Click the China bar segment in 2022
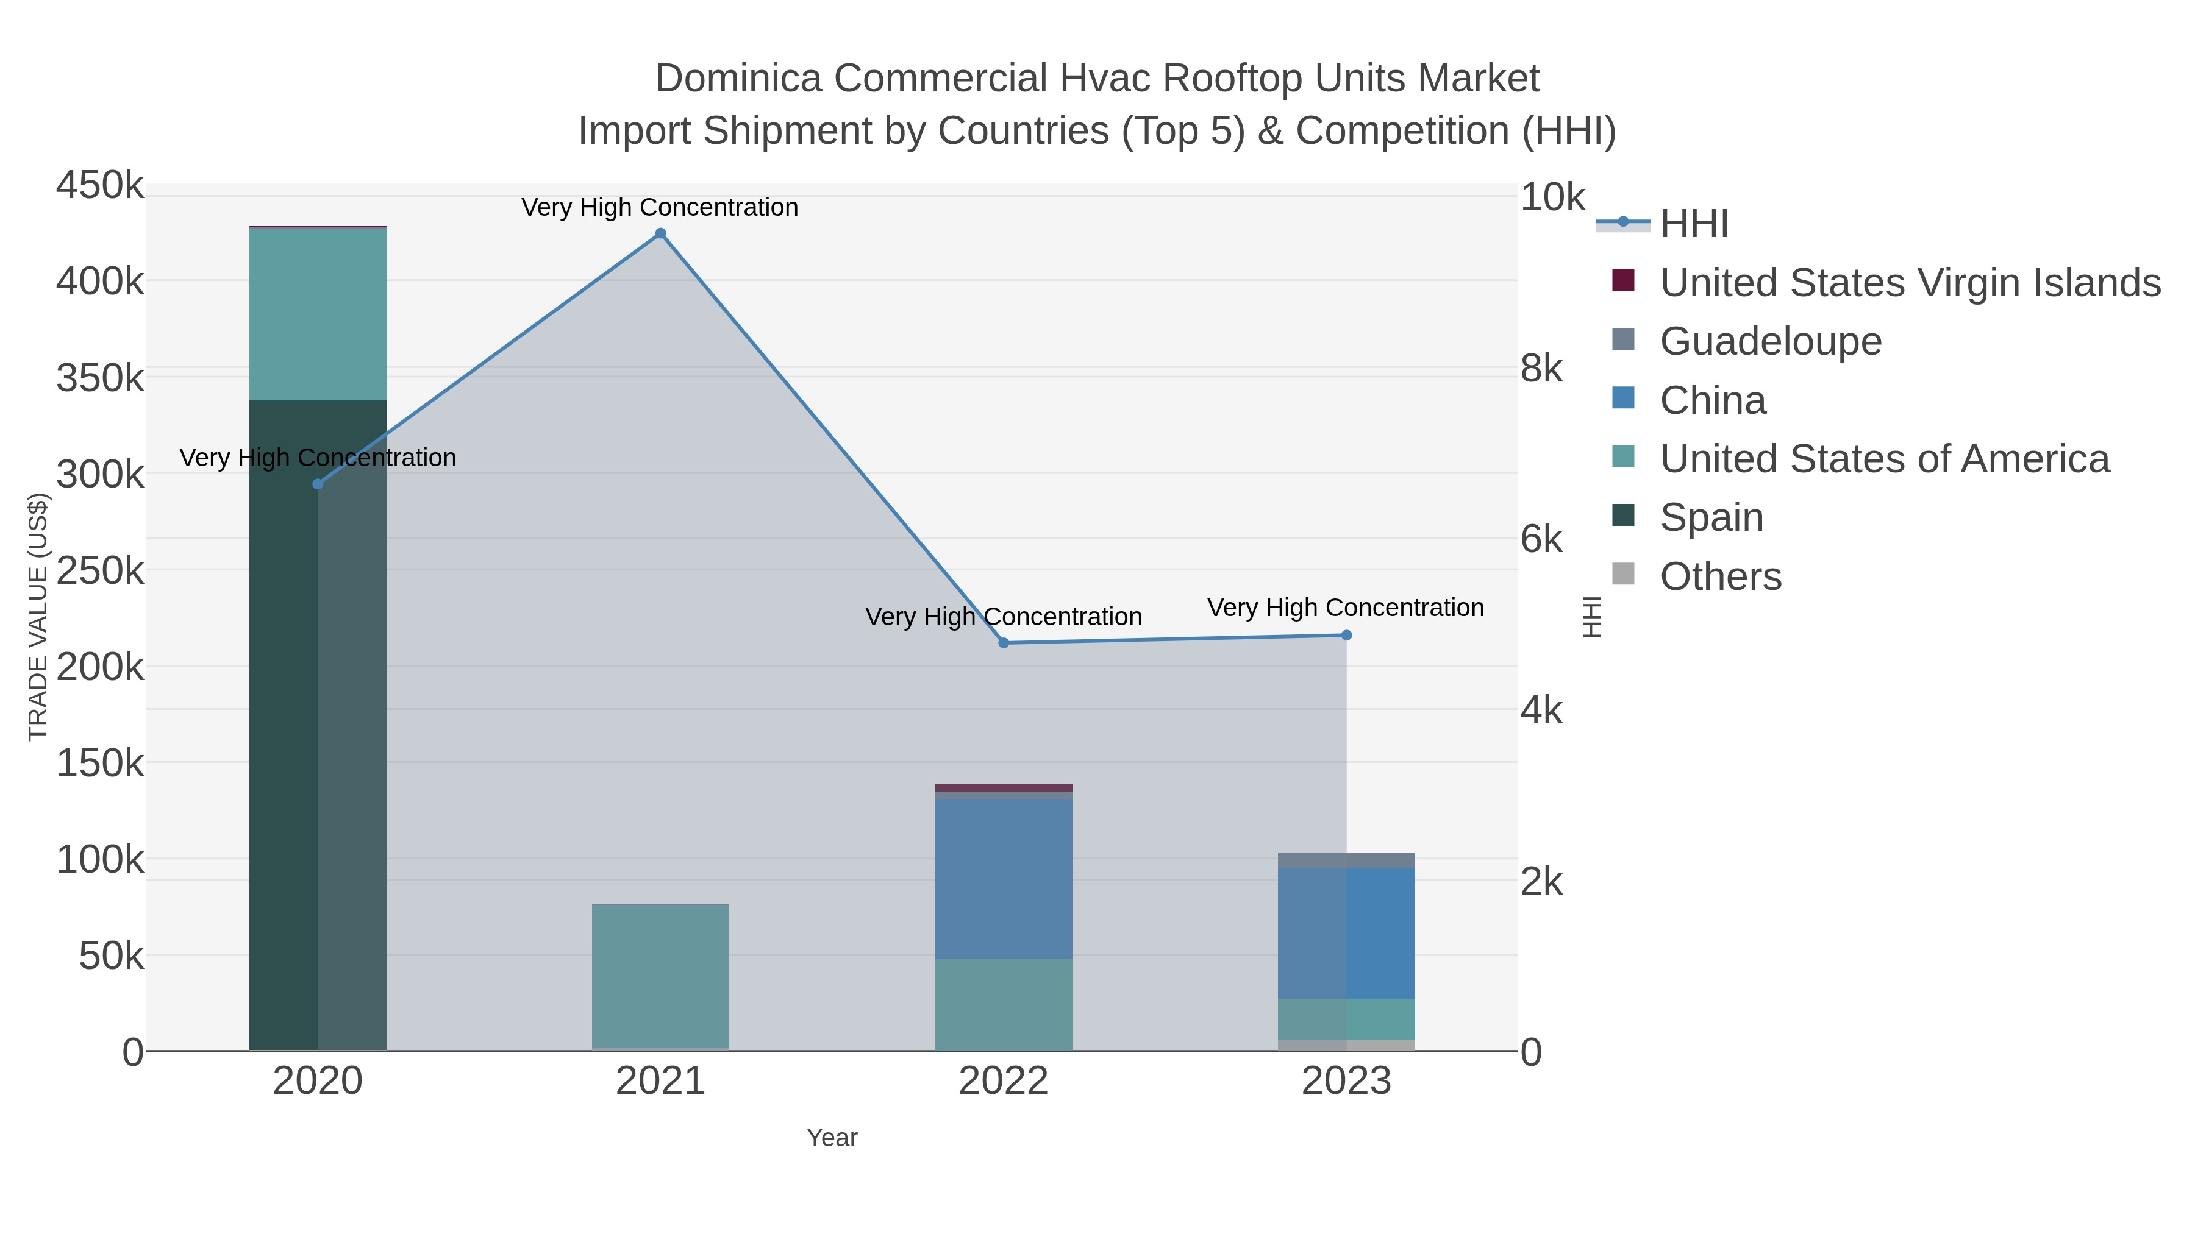Viewport: 2195px width, 1234px height. pos(1004,879)
